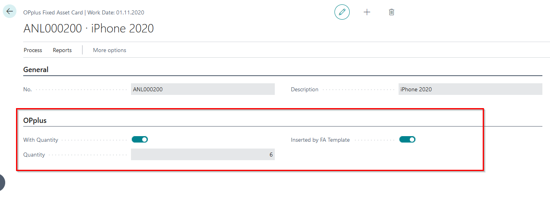Click the OPplus Fixed Asset Card caption

coord(53,12)
